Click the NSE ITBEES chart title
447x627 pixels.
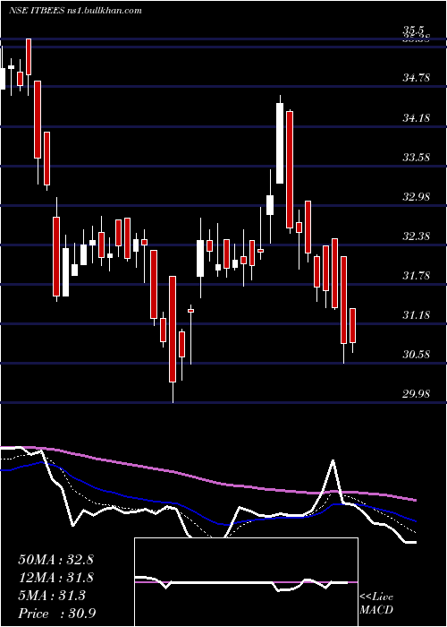tap(75, 10)
